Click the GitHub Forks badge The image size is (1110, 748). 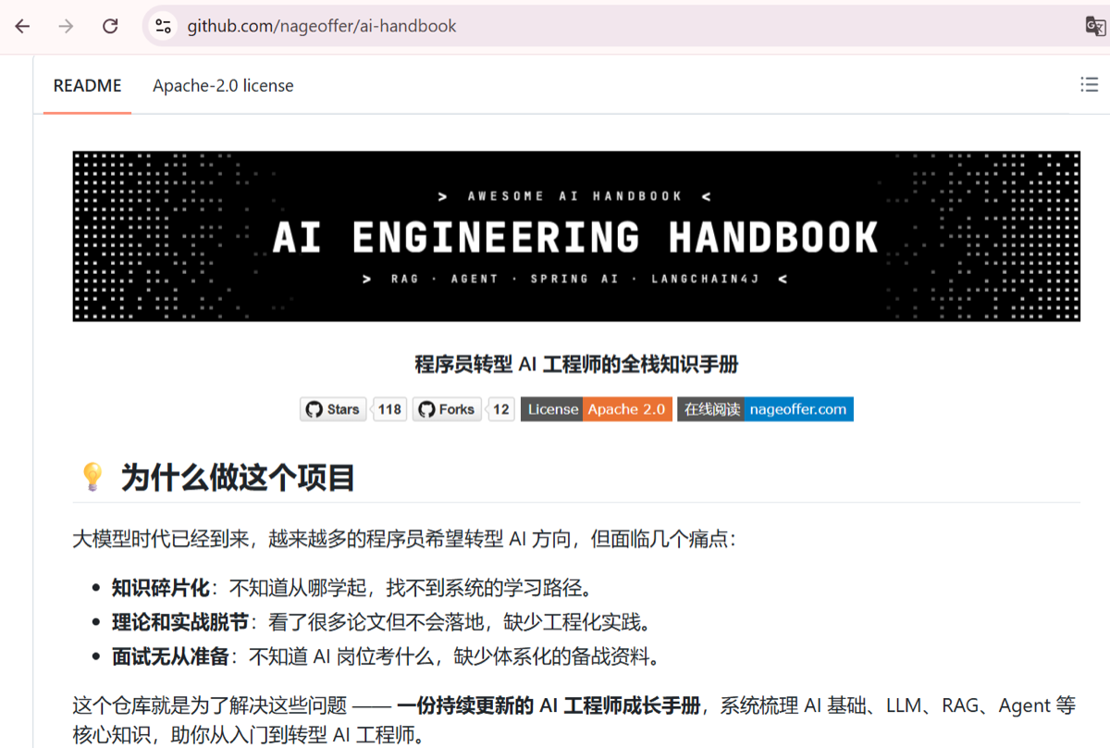pos(447,409)
